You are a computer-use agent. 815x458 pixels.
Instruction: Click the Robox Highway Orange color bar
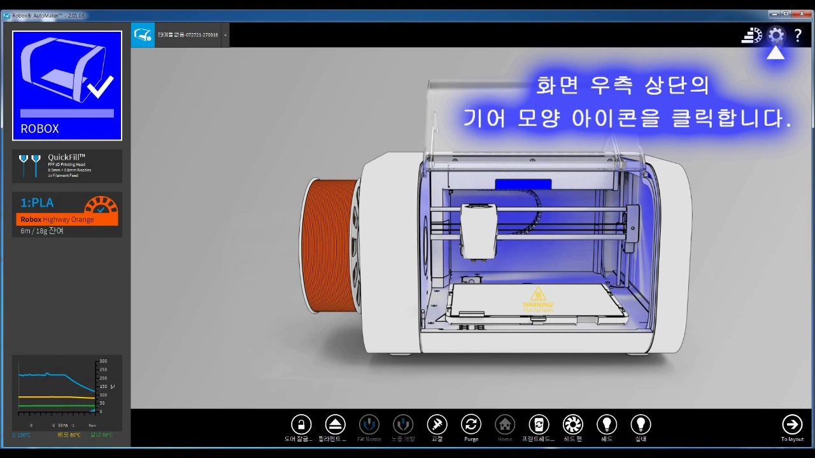[67, 219]
